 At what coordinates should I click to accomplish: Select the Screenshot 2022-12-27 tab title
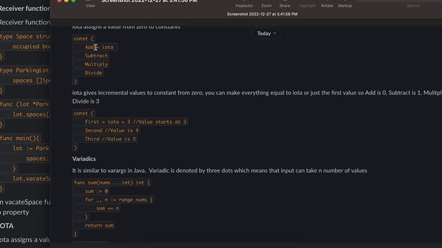pyautogui.click(x=262, y=14)
